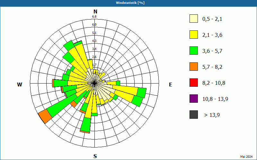Click the 3,4 radial axis value
The image size is (257, 160).
pos(94,49)
